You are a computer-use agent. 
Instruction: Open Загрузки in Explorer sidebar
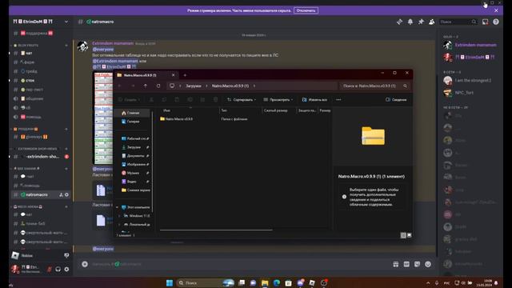134,147
